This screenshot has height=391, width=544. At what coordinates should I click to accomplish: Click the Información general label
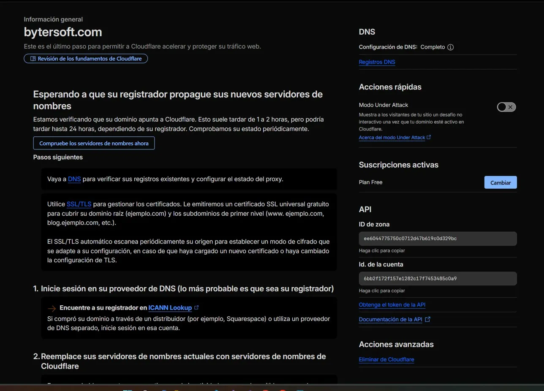(x=53, y=19)
